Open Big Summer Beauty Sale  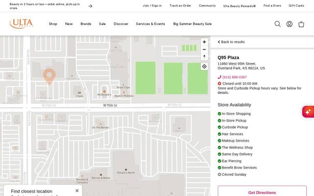(192, 24)
